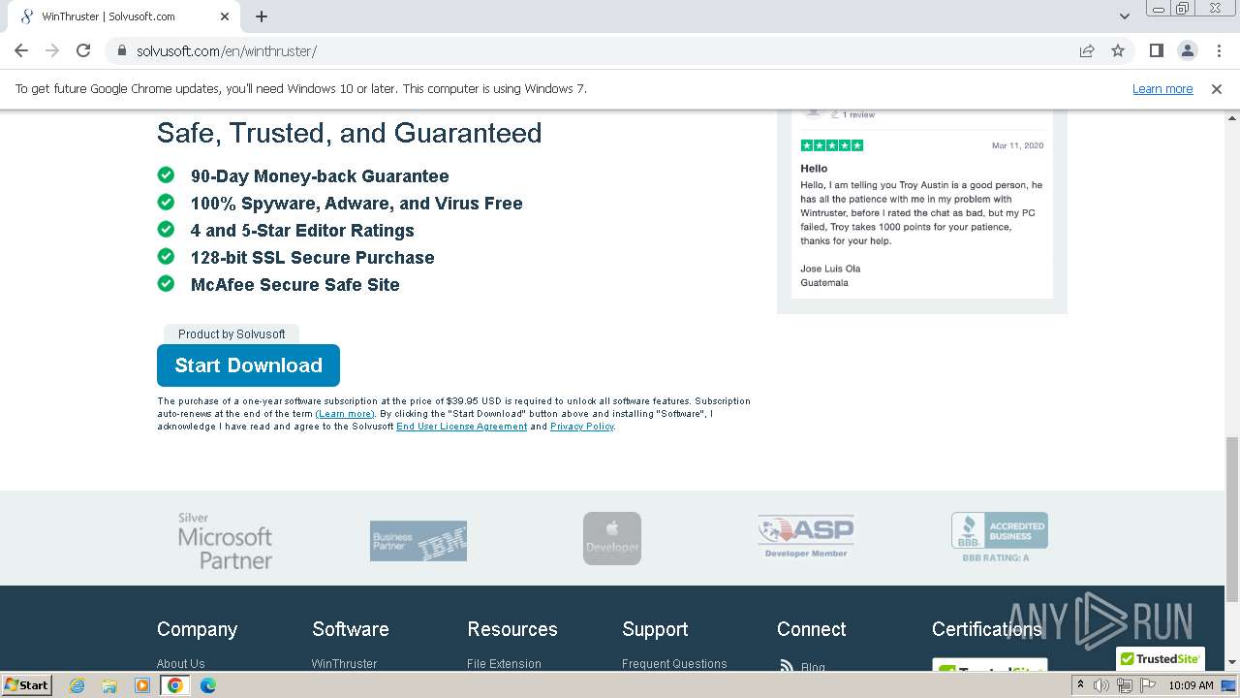Share this page icon

click(x=1087, y=50)
